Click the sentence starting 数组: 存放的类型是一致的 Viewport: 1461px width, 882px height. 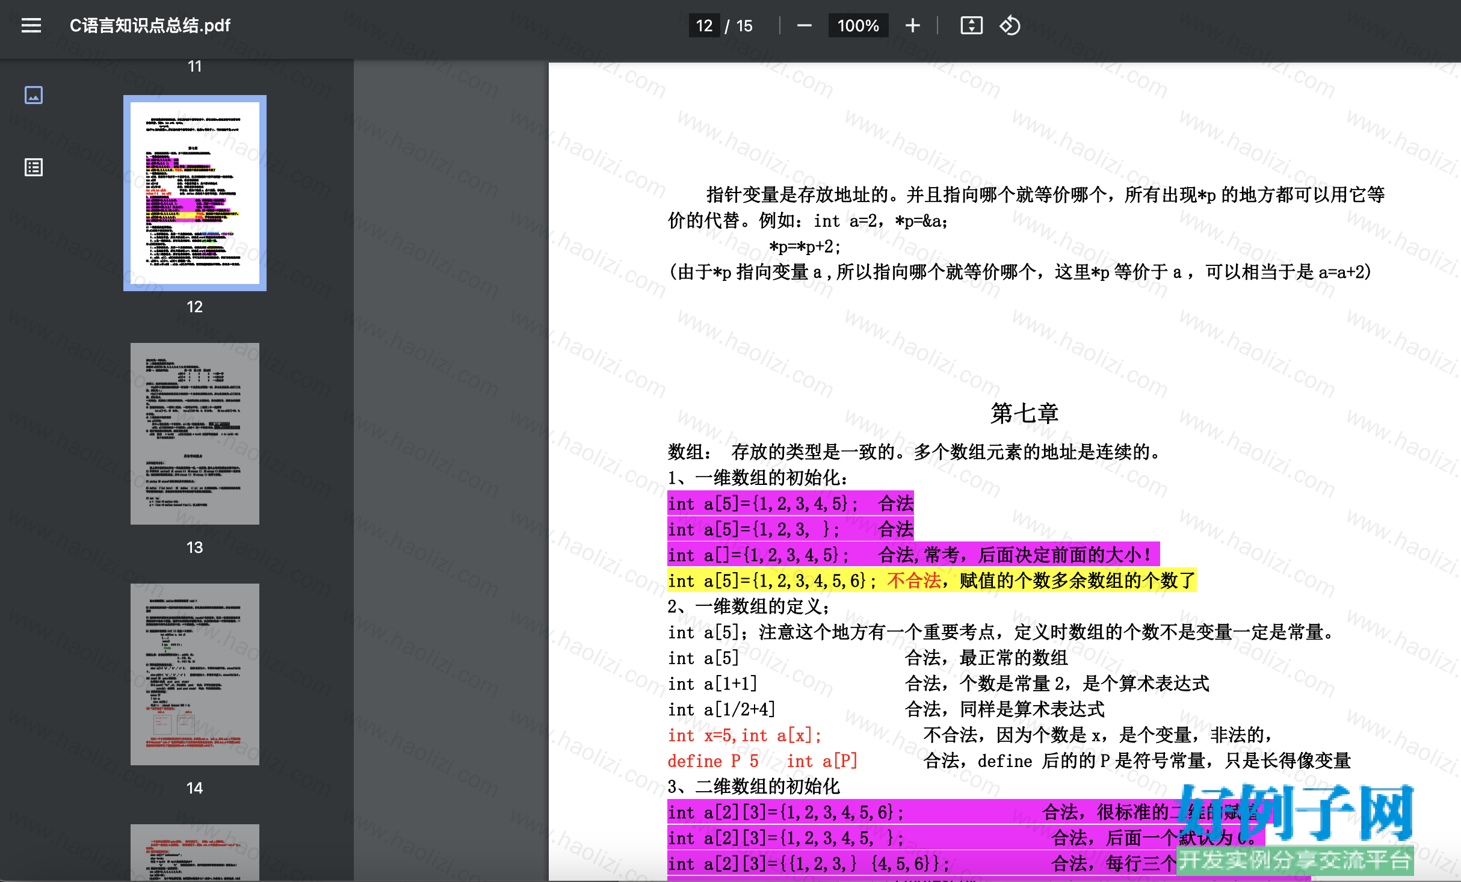click(915, 452)
